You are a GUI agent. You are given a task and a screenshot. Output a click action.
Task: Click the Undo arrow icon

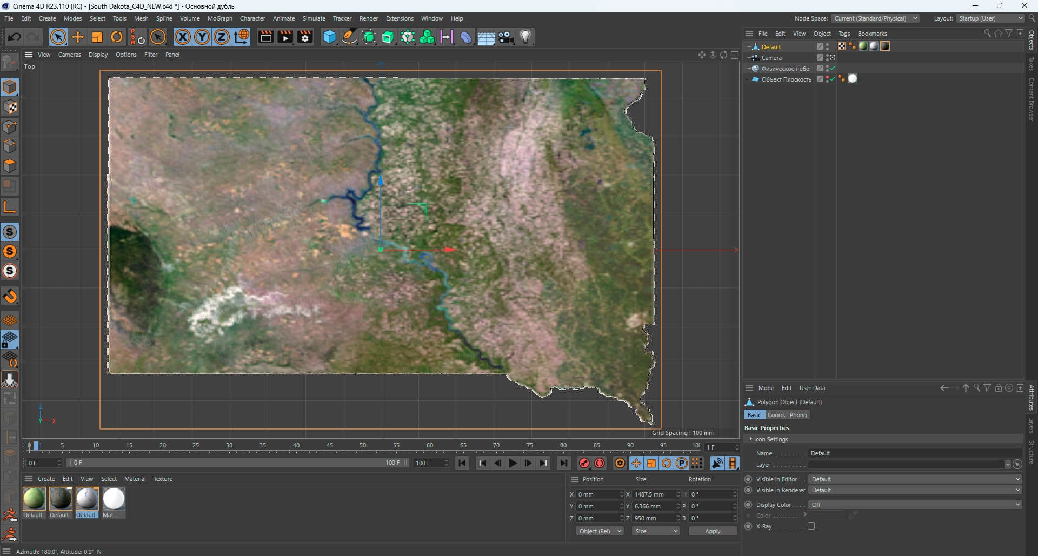tap(15, 37)
